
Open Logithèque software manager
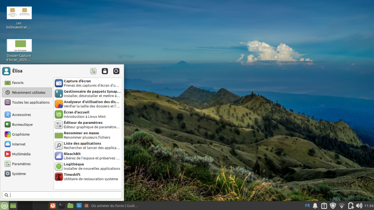click(88, 166)
